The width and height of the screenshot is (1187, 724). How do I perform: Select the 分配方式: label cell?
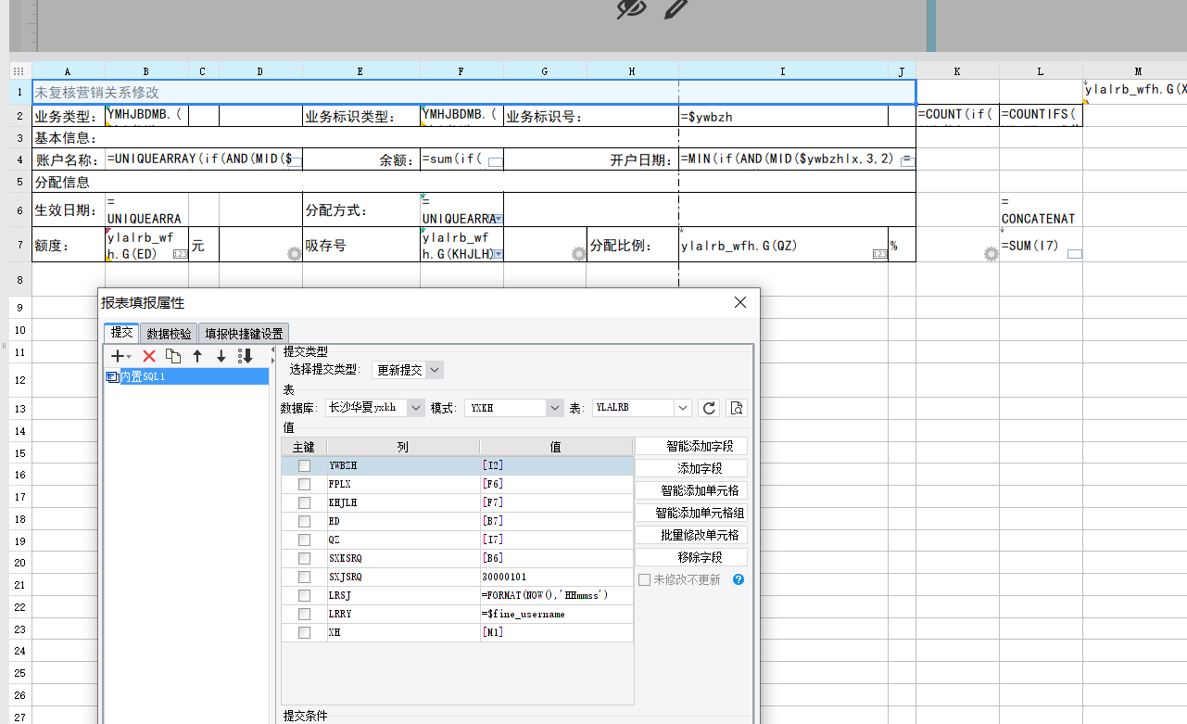361,210
